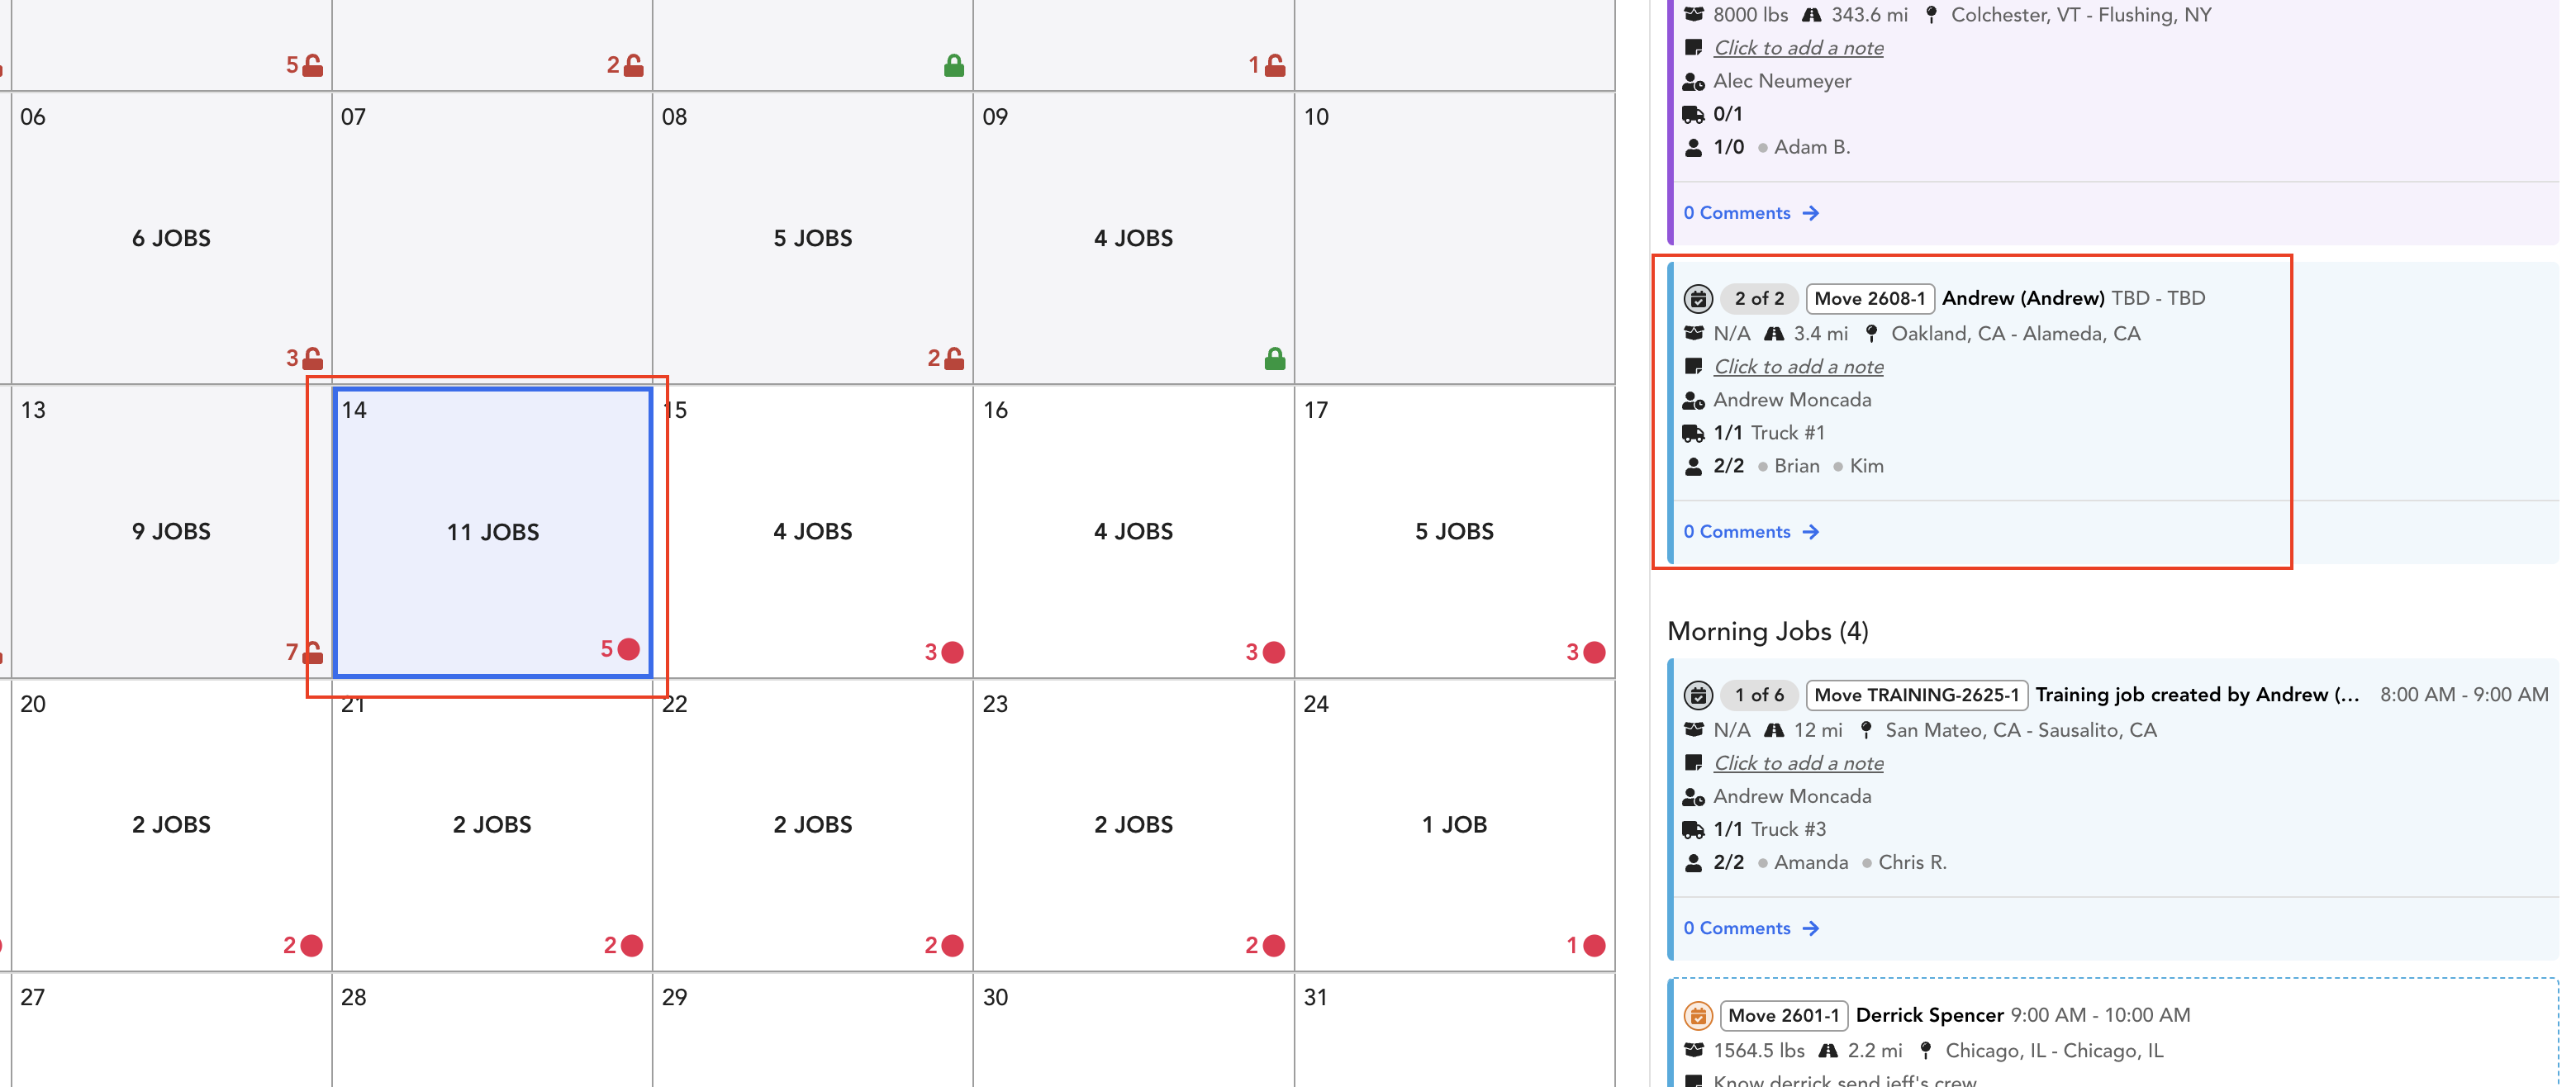Screen dimensions: 2576x1087
Task: Click the 2 of 2 badge on Move 2608-1
Action: 1759,298
